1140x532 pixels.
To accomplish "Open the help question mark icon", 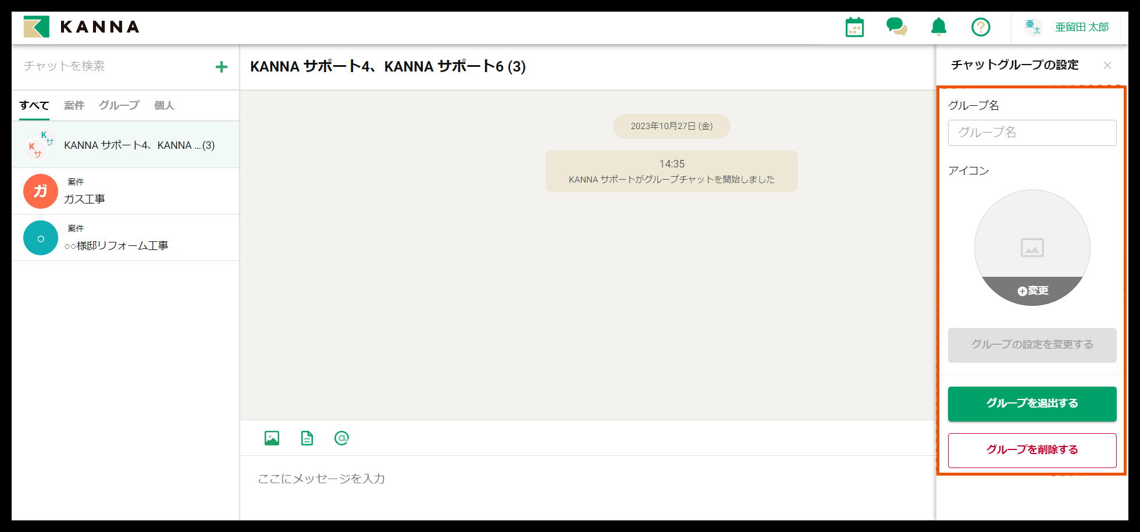I will point(981,27).
